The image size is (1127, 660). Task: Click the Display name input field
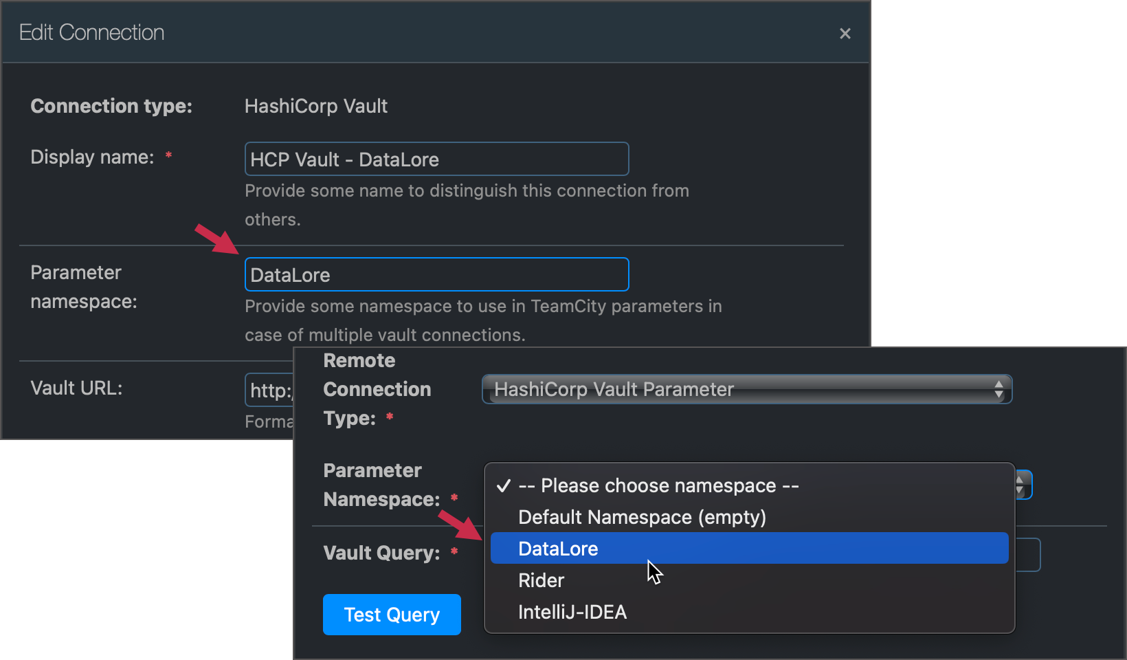tap(436, 159)
